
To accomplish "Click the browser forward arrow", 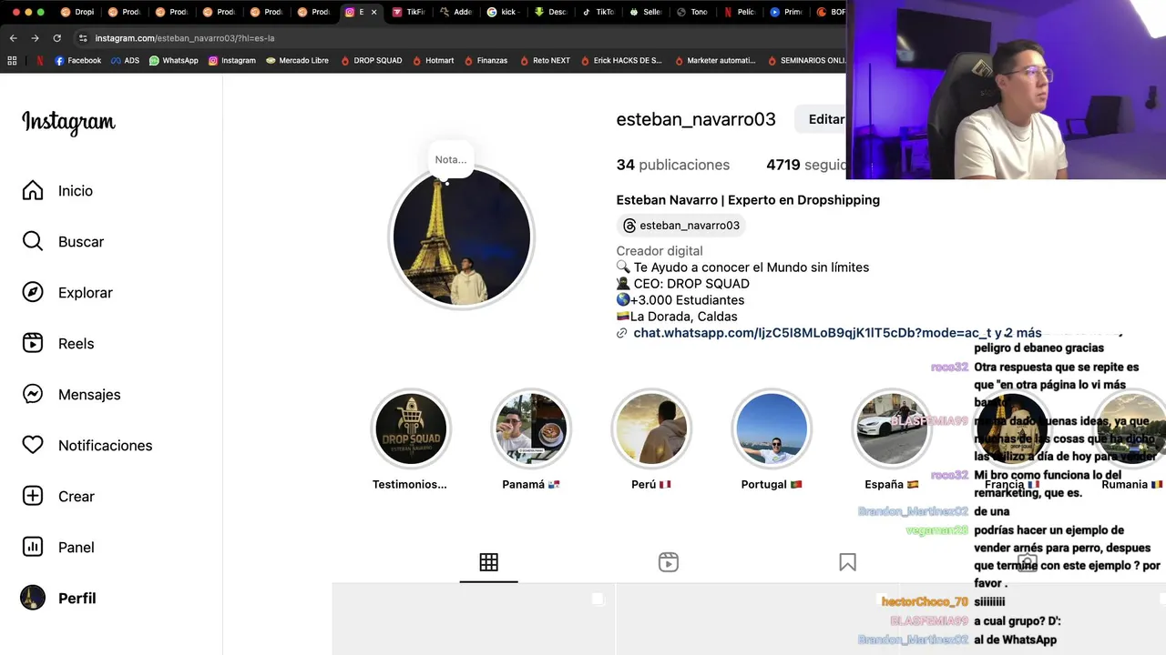I will [35, 38].
